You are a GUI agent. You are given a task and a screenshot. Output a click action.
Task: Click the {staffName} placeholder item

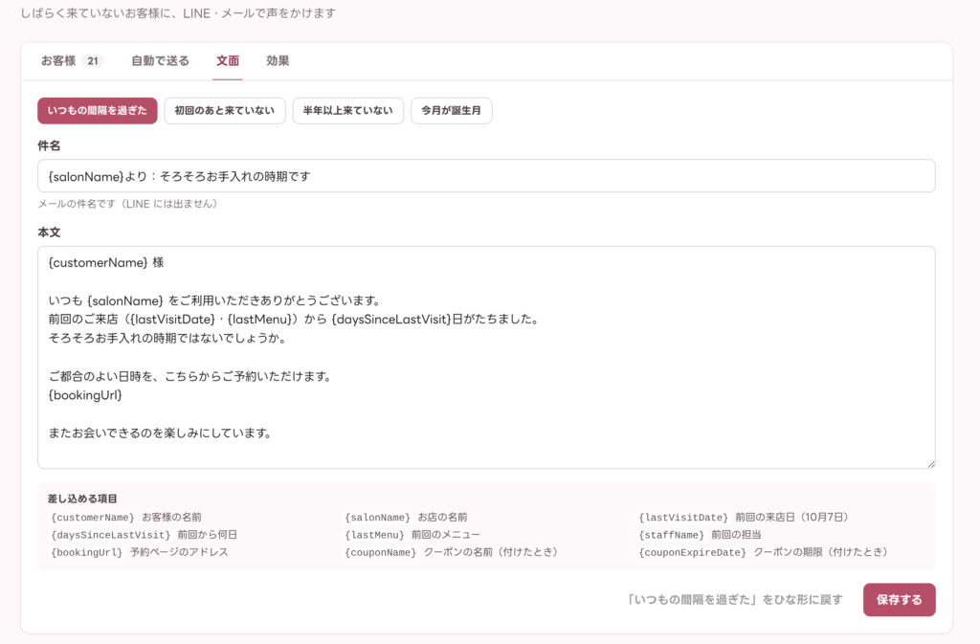[x=671, y=535]
